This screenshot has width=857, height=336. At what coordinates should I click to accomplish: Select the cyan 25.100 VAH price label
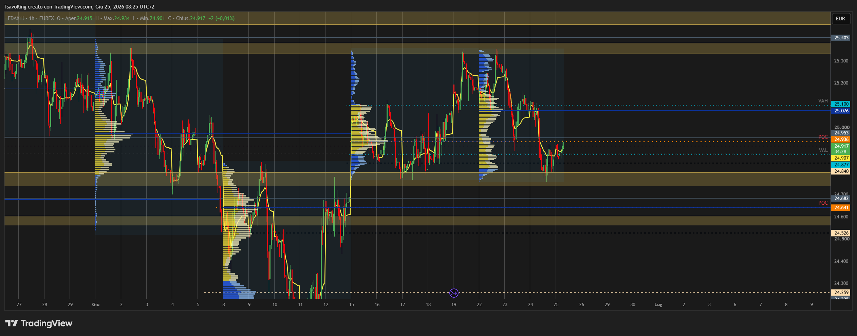(841, 104)
